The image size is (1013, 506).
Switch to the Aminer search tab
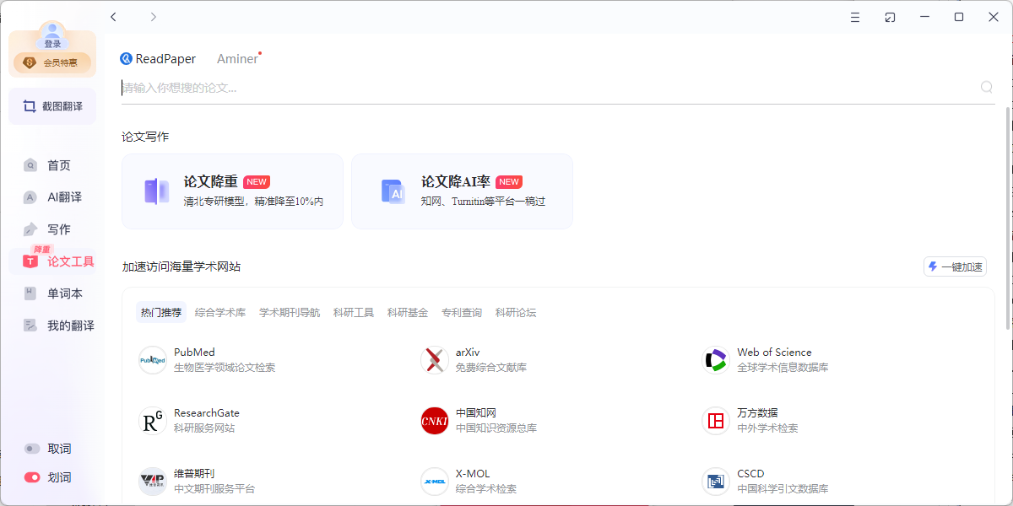(236, 58)
